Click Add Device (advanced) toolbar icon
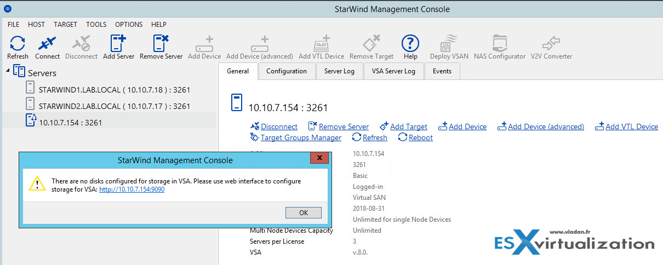Screen dimensions: 663x265 [260, 44]
